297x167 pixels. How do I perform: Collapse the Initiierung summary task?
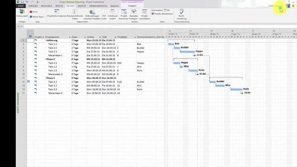(x=45, y=40)
